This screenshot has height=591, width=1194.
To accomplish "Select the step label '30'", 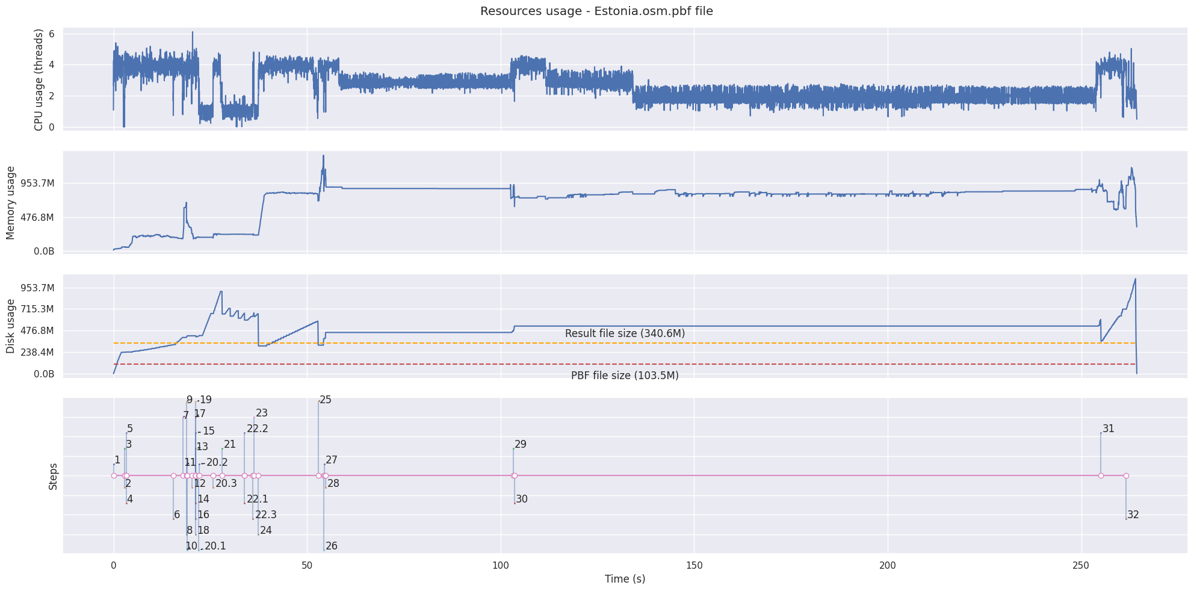I will click(x=522, y=500).
